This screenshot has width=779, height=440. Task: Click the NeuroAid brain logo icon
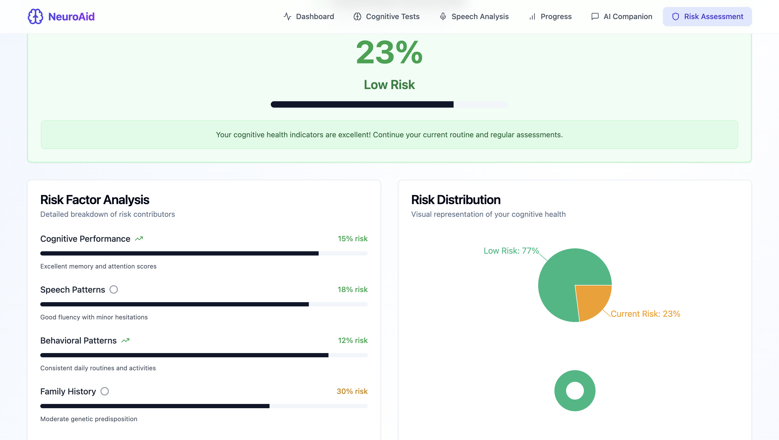pos(36,16)
